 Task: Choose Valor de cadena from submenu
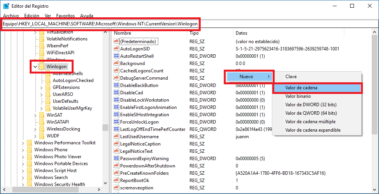click(317, 88)
